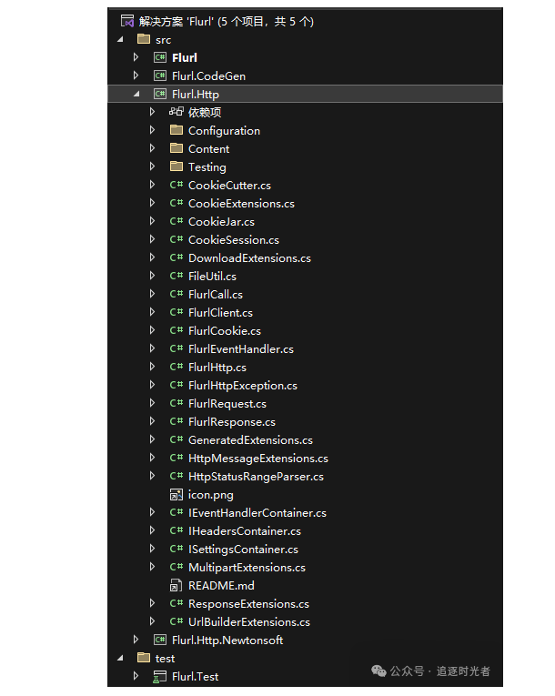Select IEventHandlerContainer.cs file
Viewport: 555px width, 696px height.
pyautogui.click(x=257, y=513)
